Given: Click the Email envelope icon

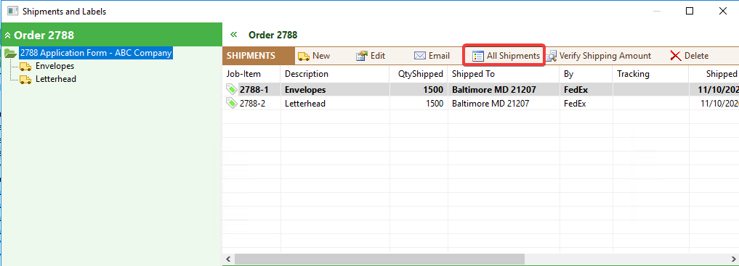Looking at the screenshot, I should [x=420, y=56].
